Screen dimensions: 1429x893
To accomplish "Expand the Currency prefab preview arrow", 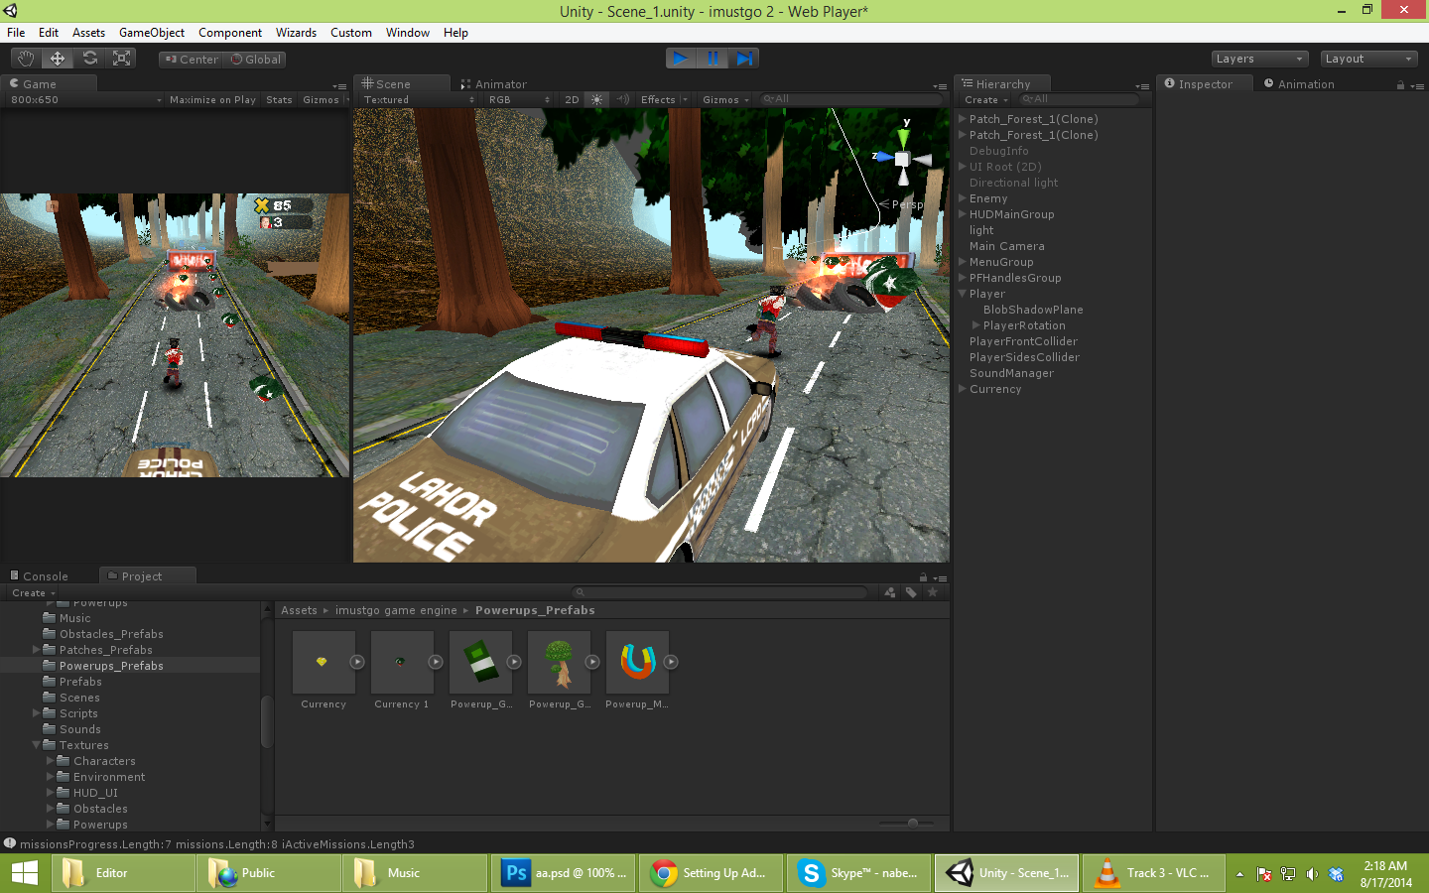I will [357, 662].
